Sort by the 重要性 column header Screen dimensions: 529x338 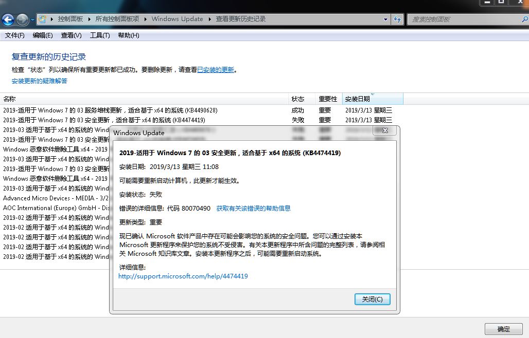coord(329,99)
